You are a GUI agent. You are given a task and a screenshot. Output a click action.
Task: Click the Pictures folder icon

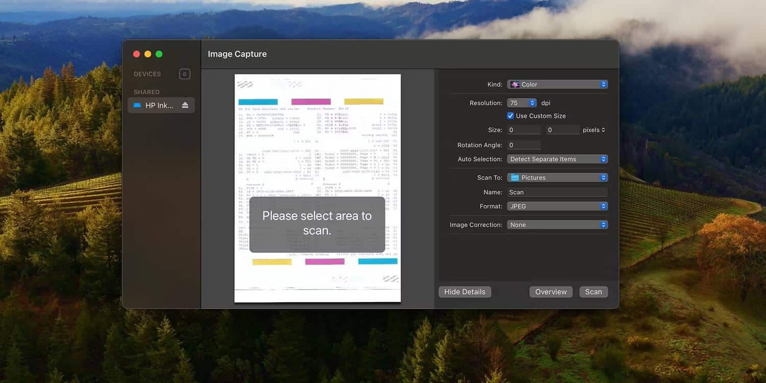(x=515, y=178)
